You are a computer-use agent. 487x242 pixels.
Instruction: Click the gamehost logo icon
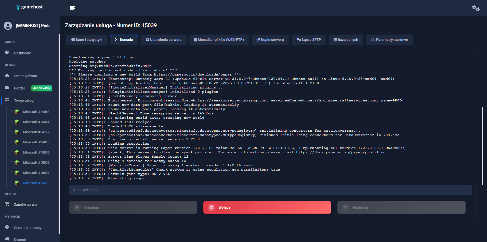click(x=18, y=7)
